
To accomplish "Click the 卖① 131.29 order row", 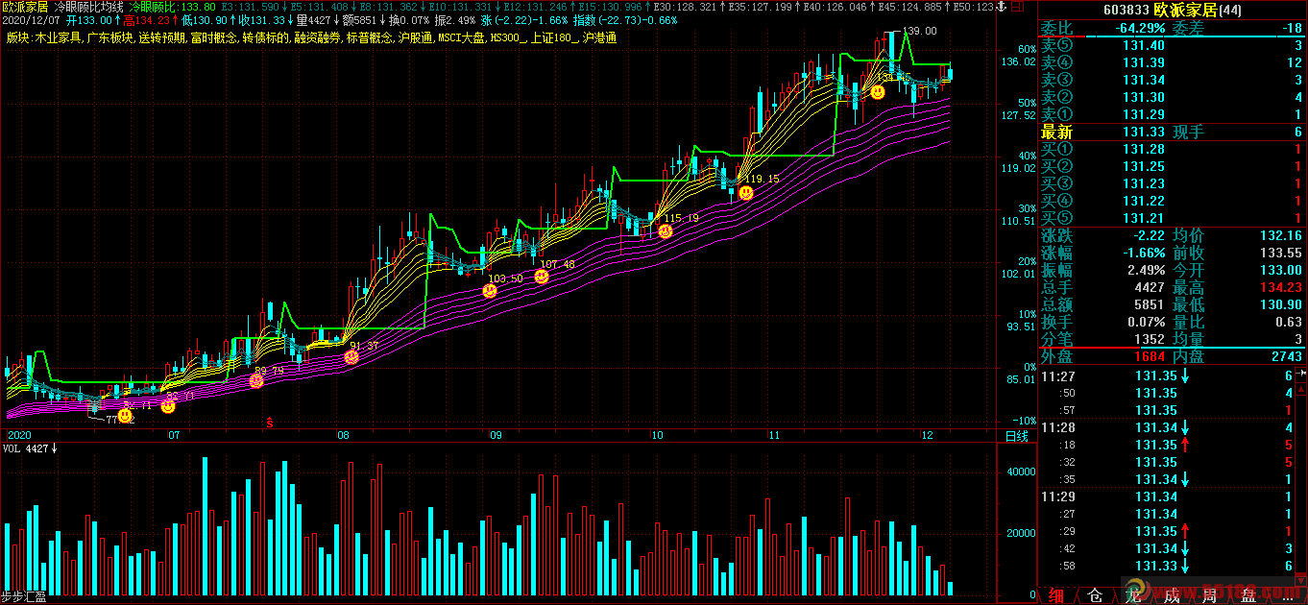I will point(1173,114).
